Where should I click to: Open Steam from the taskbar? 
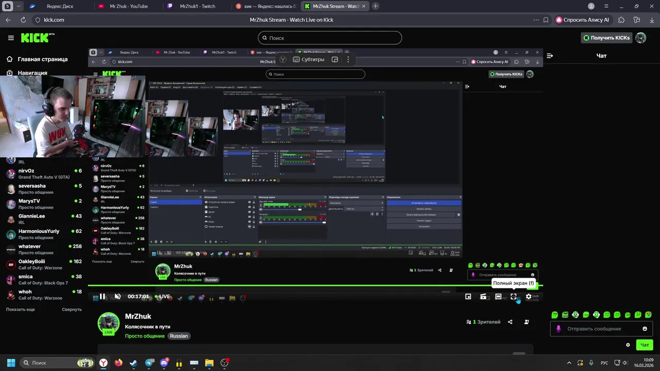pos(134,363)
